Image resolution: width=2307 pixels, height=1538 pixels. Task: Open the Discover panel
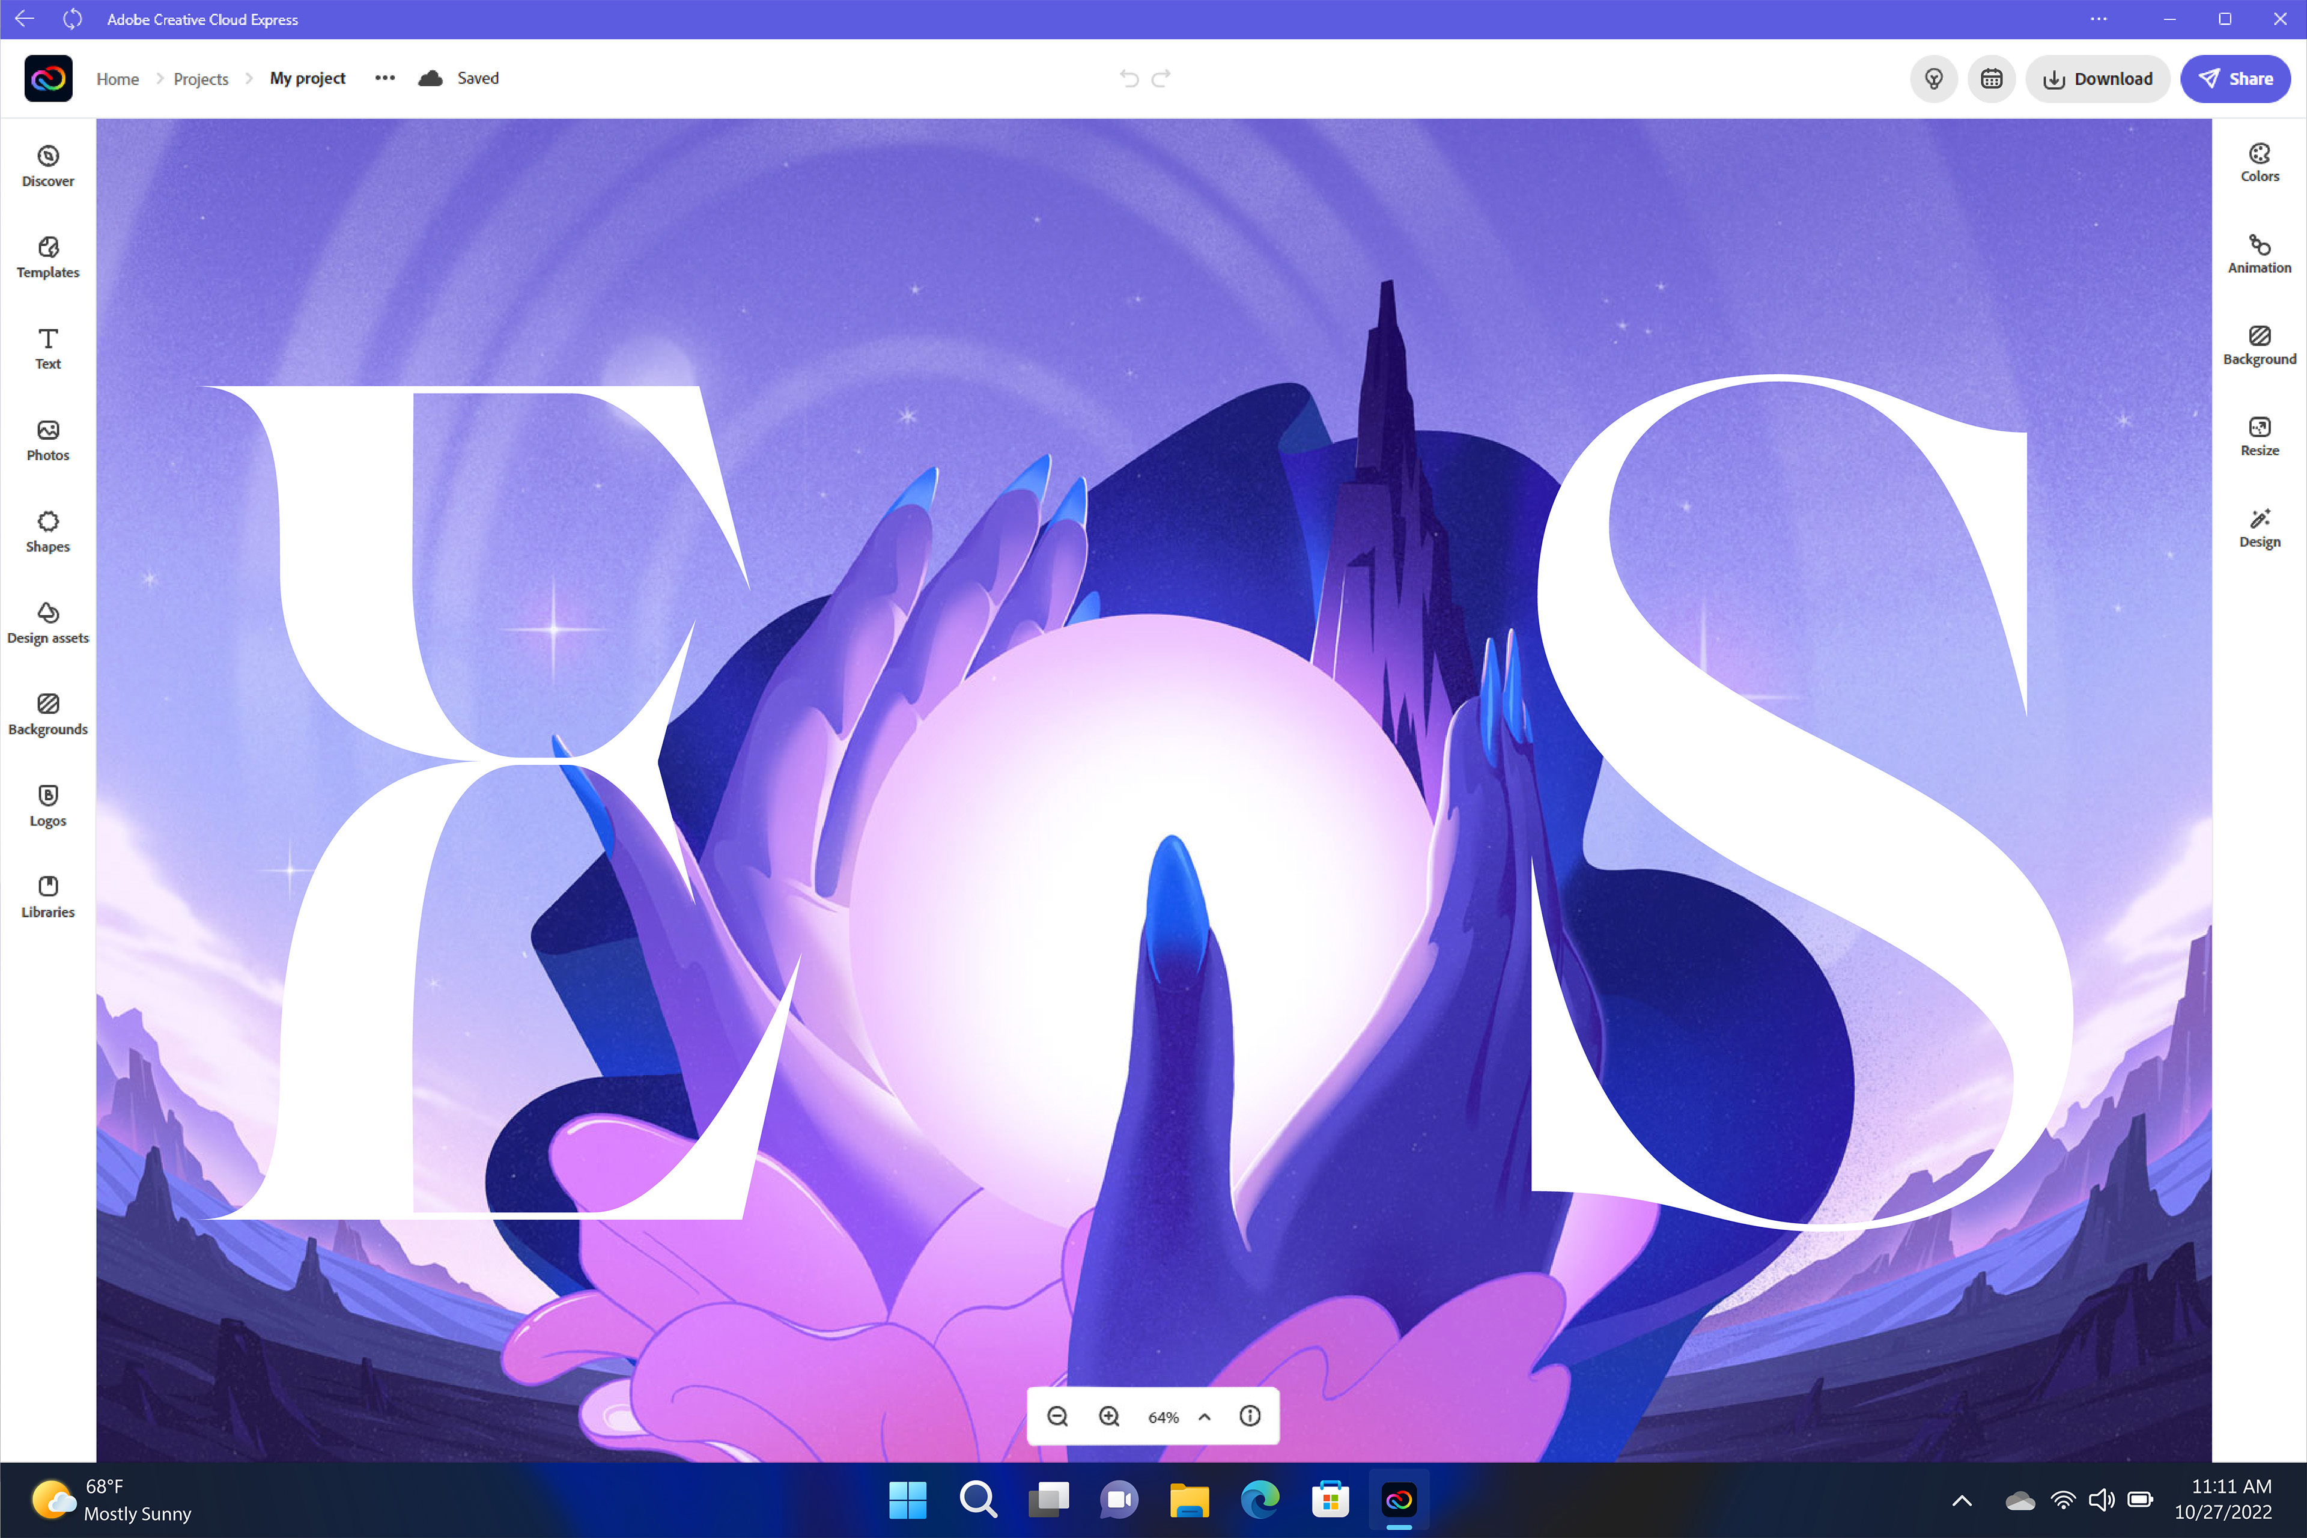tap(48, 166)
